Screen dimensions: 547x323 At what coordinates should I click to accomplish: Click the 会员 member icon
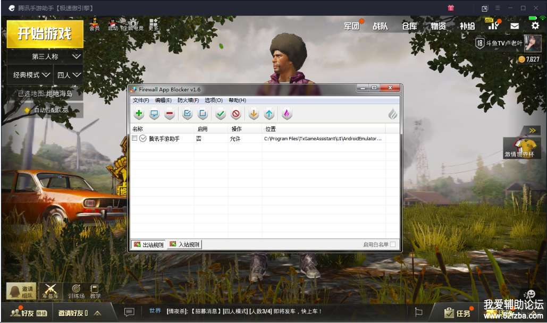(95, 24)
